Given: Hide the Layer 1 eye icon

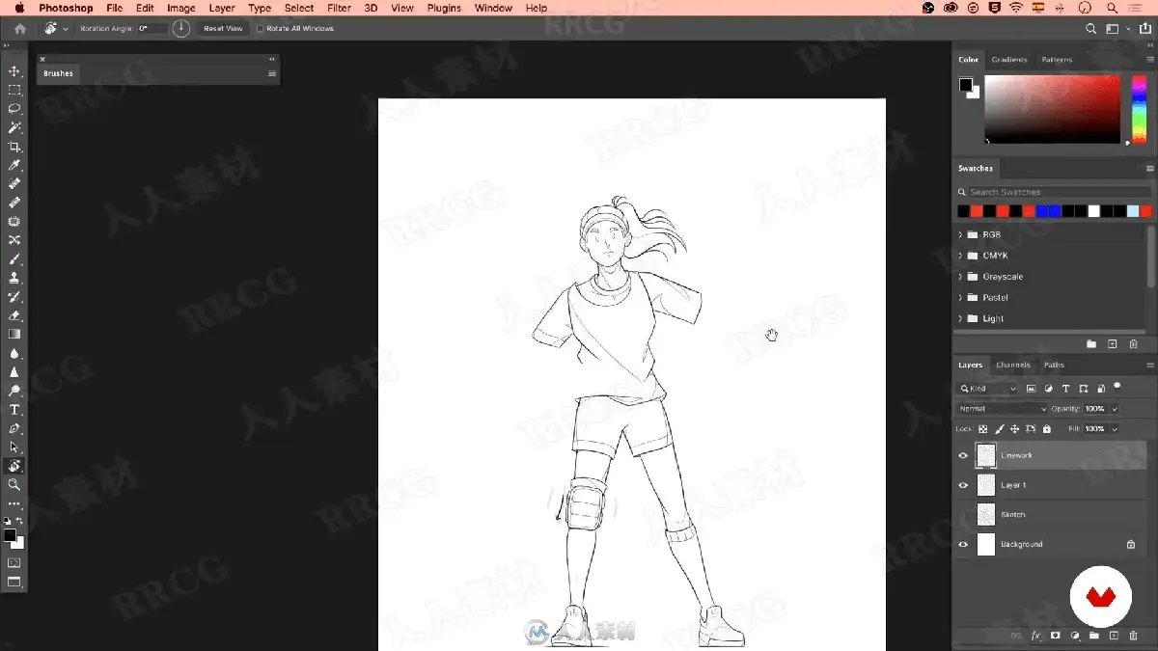Looking at the screenshot, I should [x=963, y=485].
